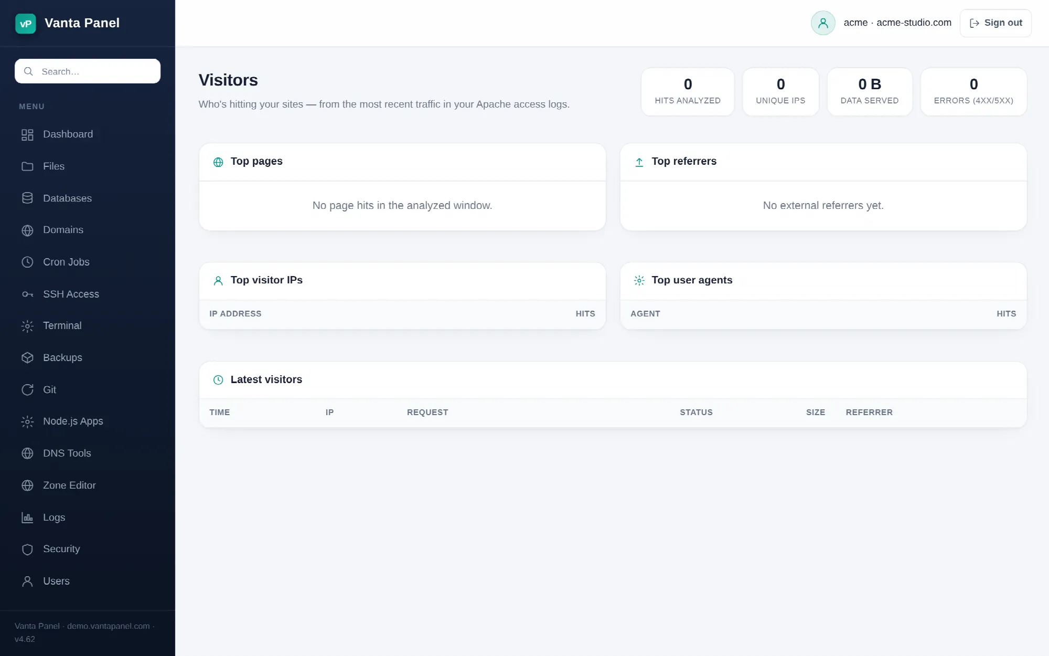The width and height of the screenshot is (1049, 656).
Task: Click the DNS Tools globe icon
Action: tap(27, 453)
